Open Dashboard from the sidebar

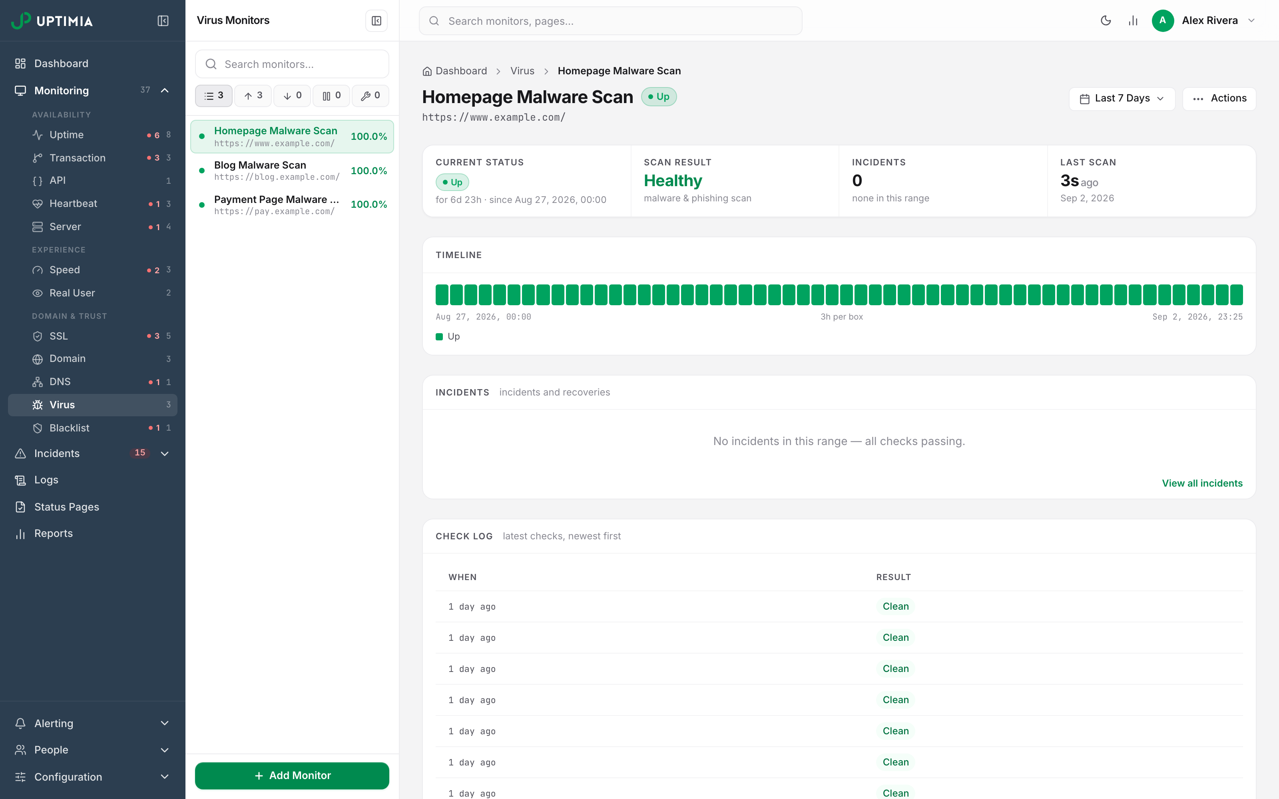tap(92, 64)
